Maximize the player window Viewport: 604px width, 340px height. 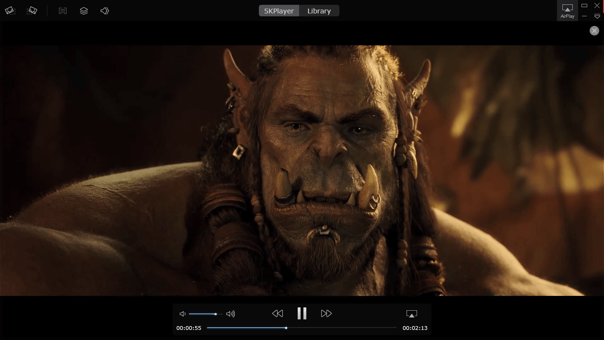point(584,5)
